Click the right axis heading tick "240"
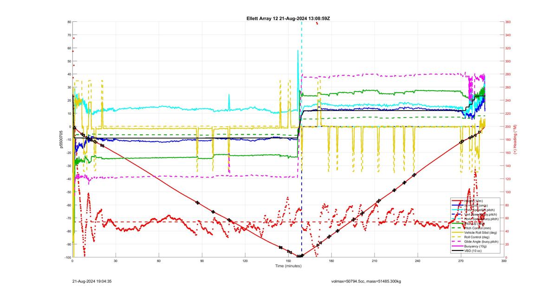The width and height of the screenshot is (557, 289). (x=509, y=100)
